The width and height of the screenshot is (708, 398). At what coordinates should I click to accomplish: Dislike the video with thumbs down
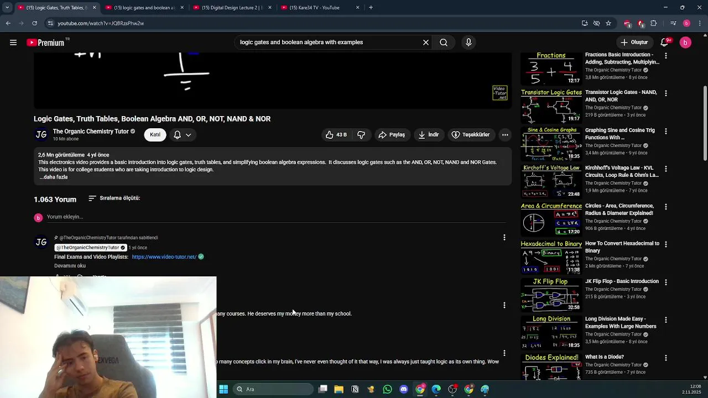tap(361, 135)
